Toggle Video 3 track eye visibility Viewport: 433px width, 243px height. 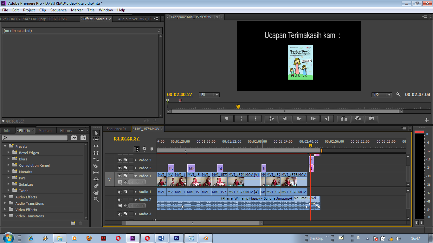(x=120, y=160)
